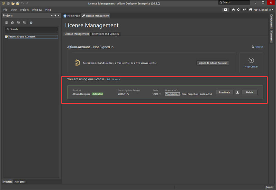The image size is (276, 190).
Task: Close the Projects panel
Action: coord(59,16)
